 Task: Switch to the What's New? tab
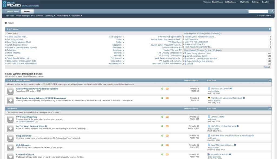[x=12, y=12]
